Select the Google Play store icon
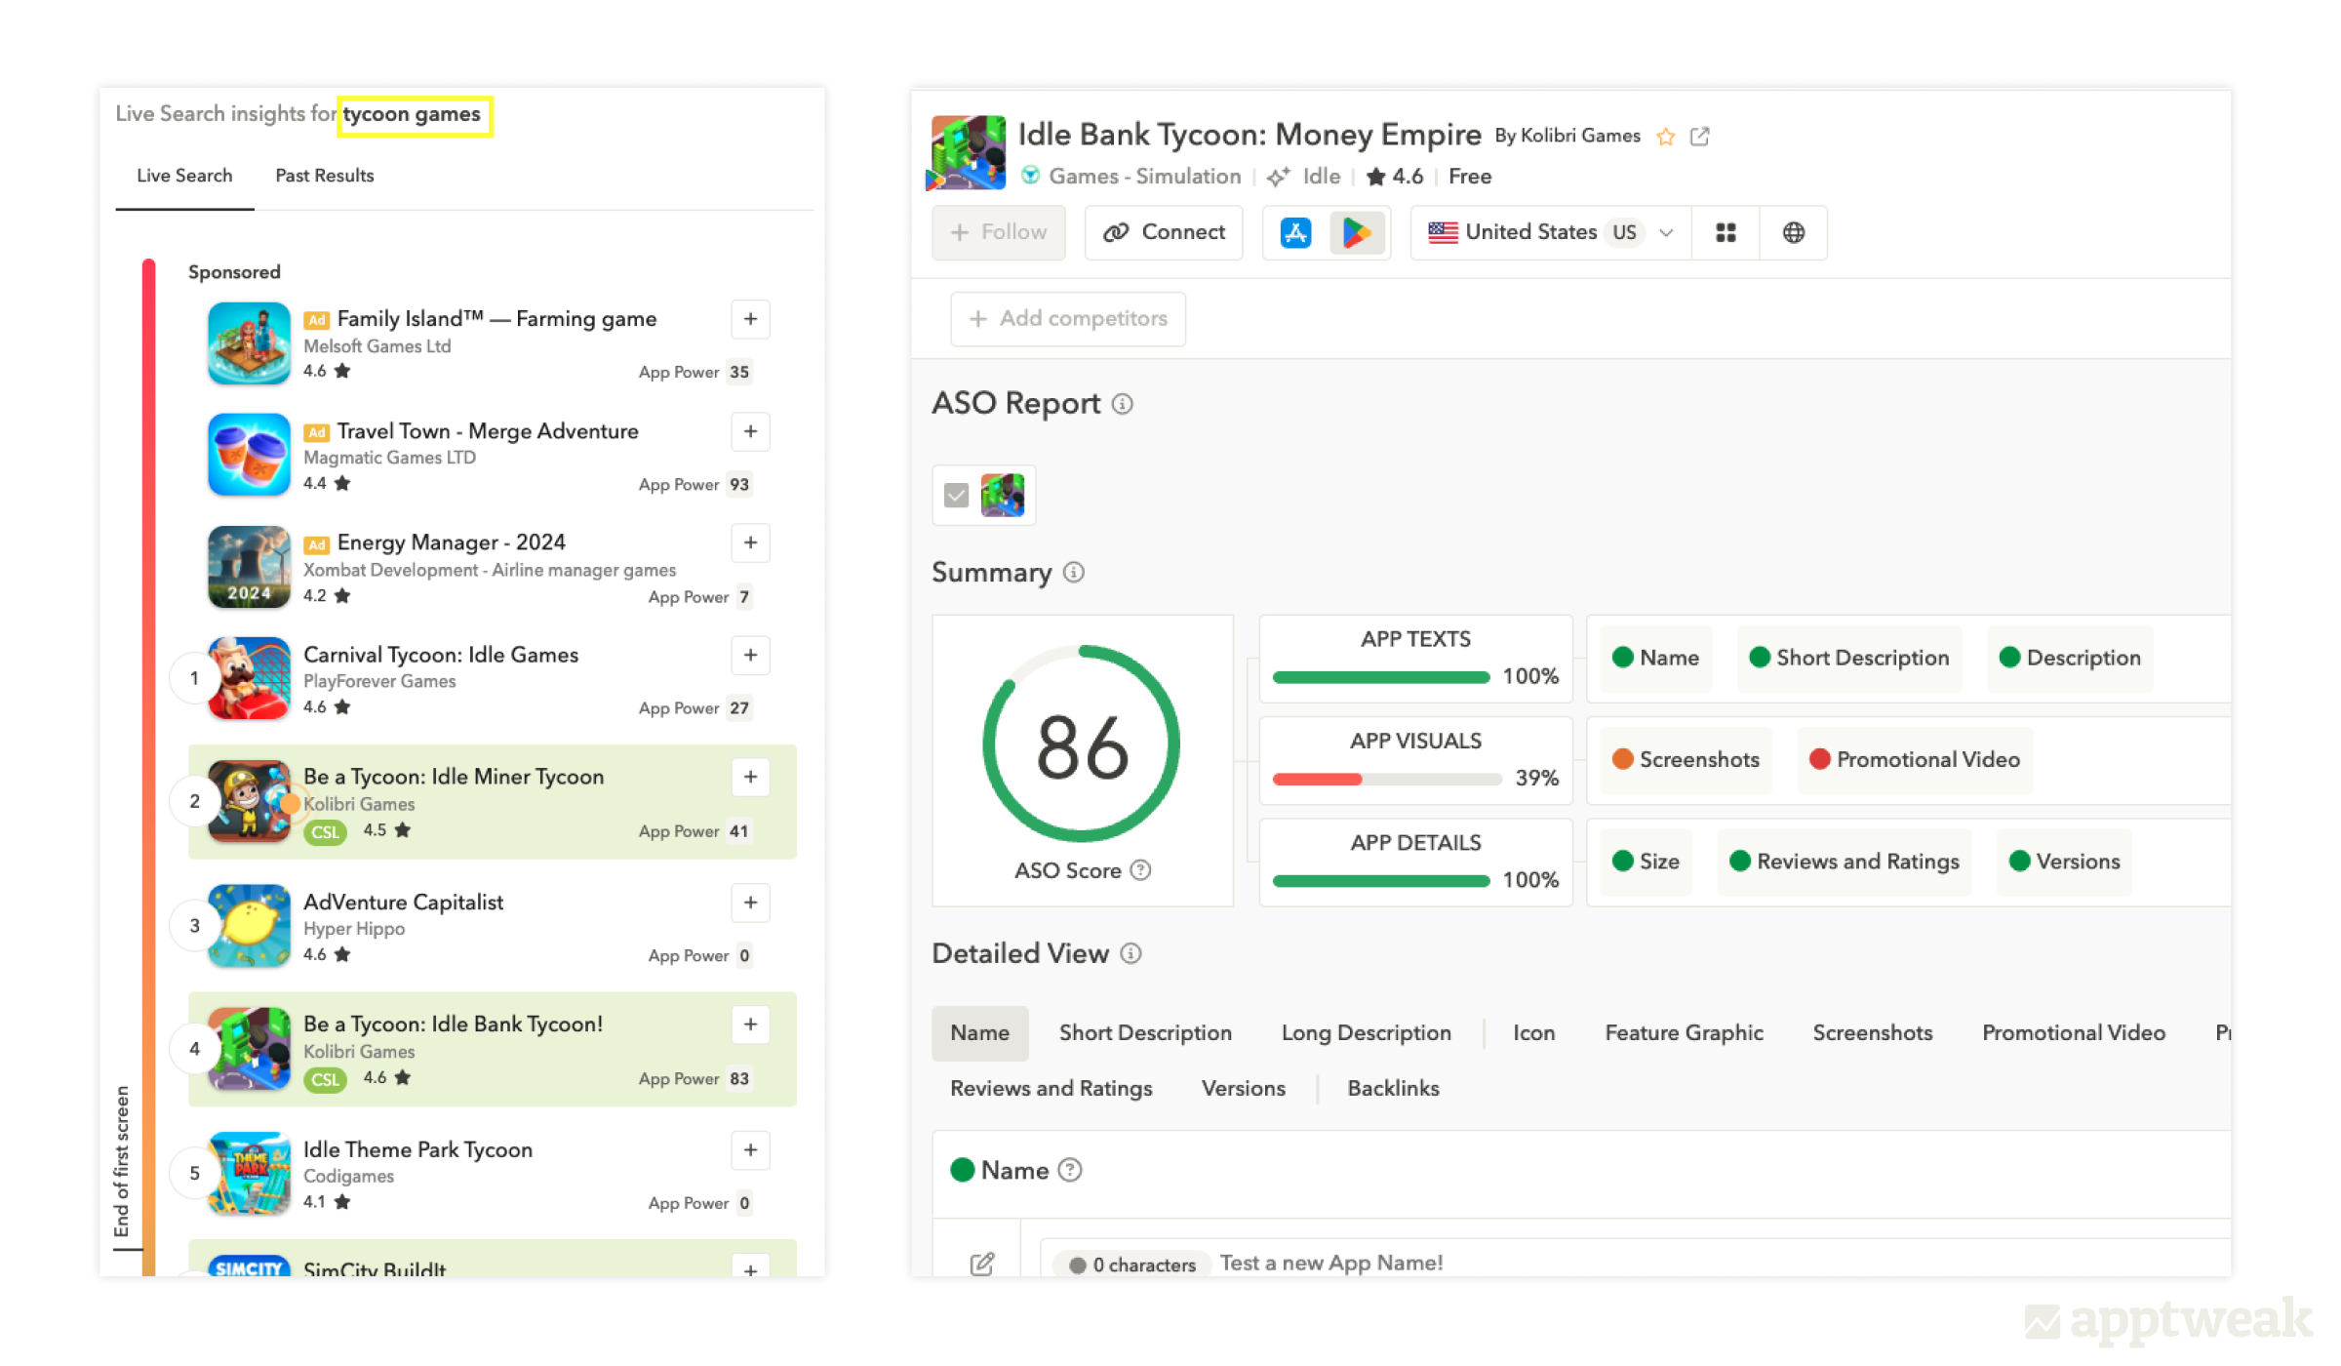 click(1358, 232)
